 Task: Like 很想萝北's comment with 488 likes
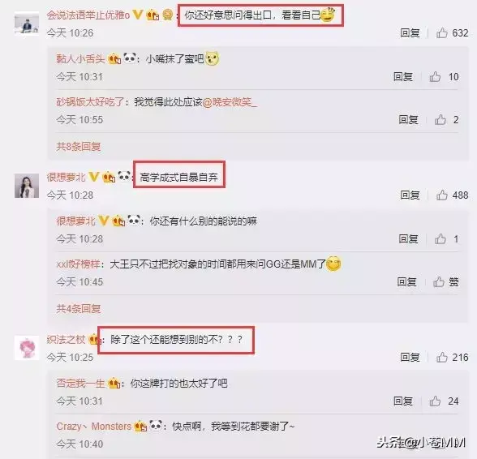tap(442, 195)
